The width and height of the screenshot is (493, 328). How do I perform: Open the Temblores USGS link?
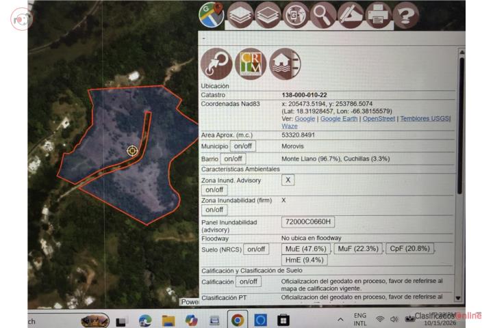pos(425,119)
